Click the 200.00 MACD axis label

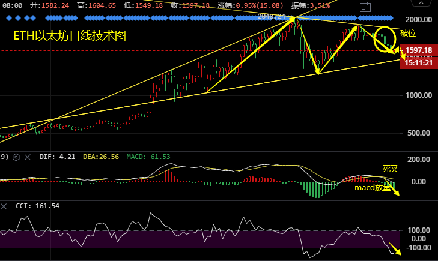coord(418,160)
